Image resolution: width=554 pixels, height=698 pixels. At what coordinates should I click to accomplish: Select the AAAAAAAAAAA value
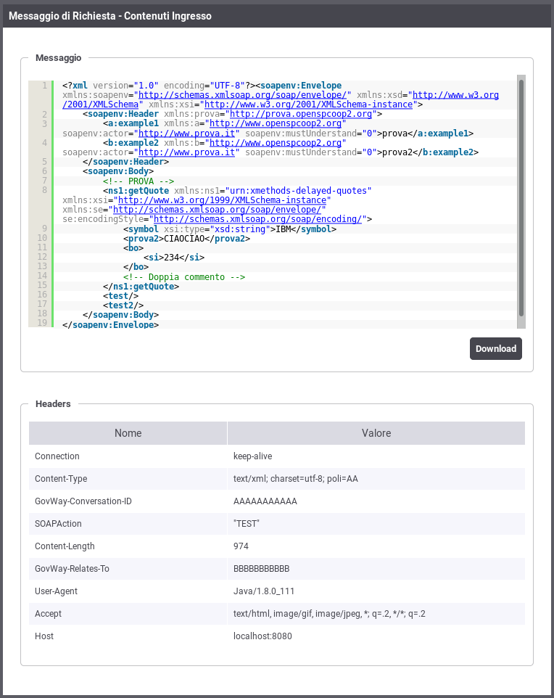tap(265, 501)
